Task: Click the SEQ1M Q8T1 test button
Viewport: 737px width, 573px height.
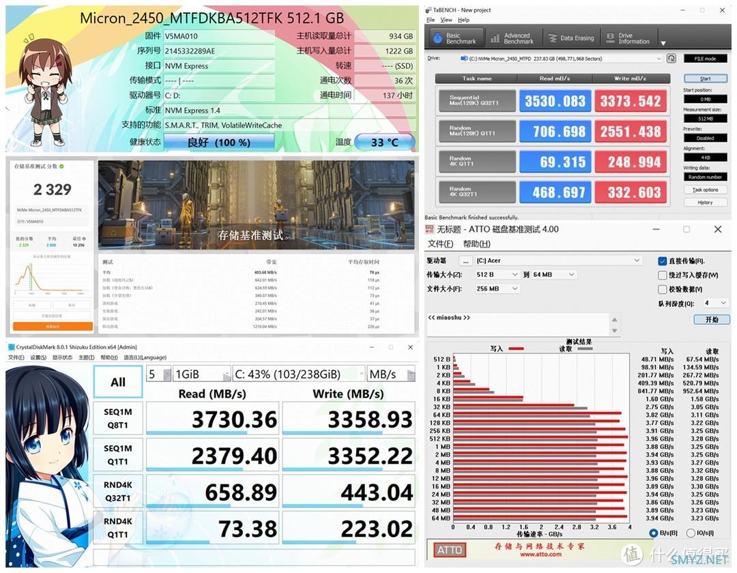Action: point(117,418)
